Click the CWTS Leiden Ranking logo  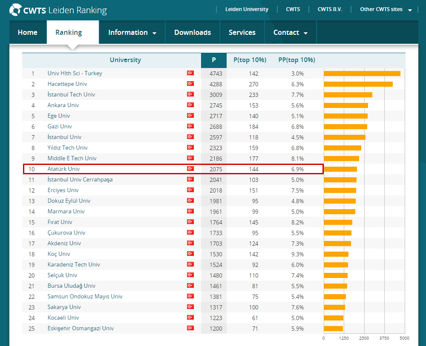coord(58,10)
